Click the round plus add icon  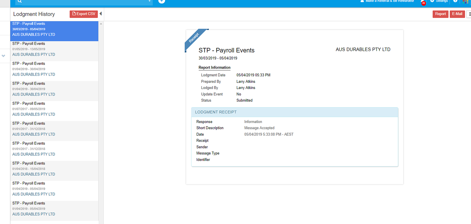pyautogui.click(x=162, y=1)
